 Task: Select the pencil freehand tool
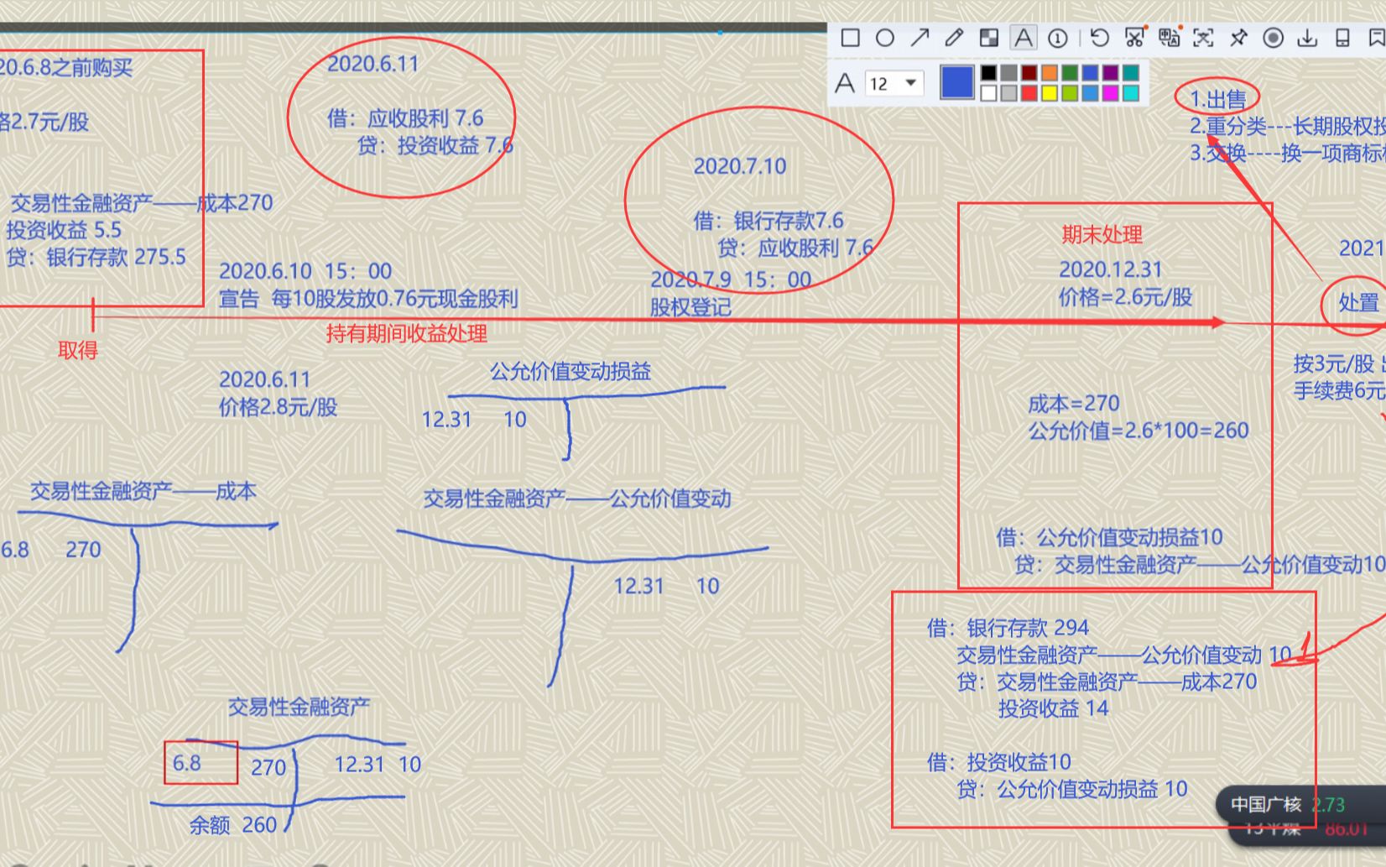click(954, 38)
